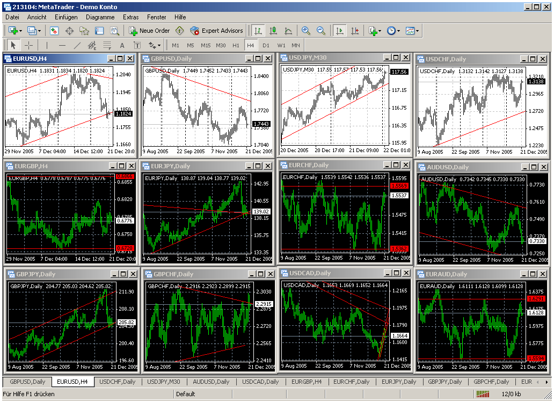
Task: Open the indicators list dropdown
Action: (374, 31)
